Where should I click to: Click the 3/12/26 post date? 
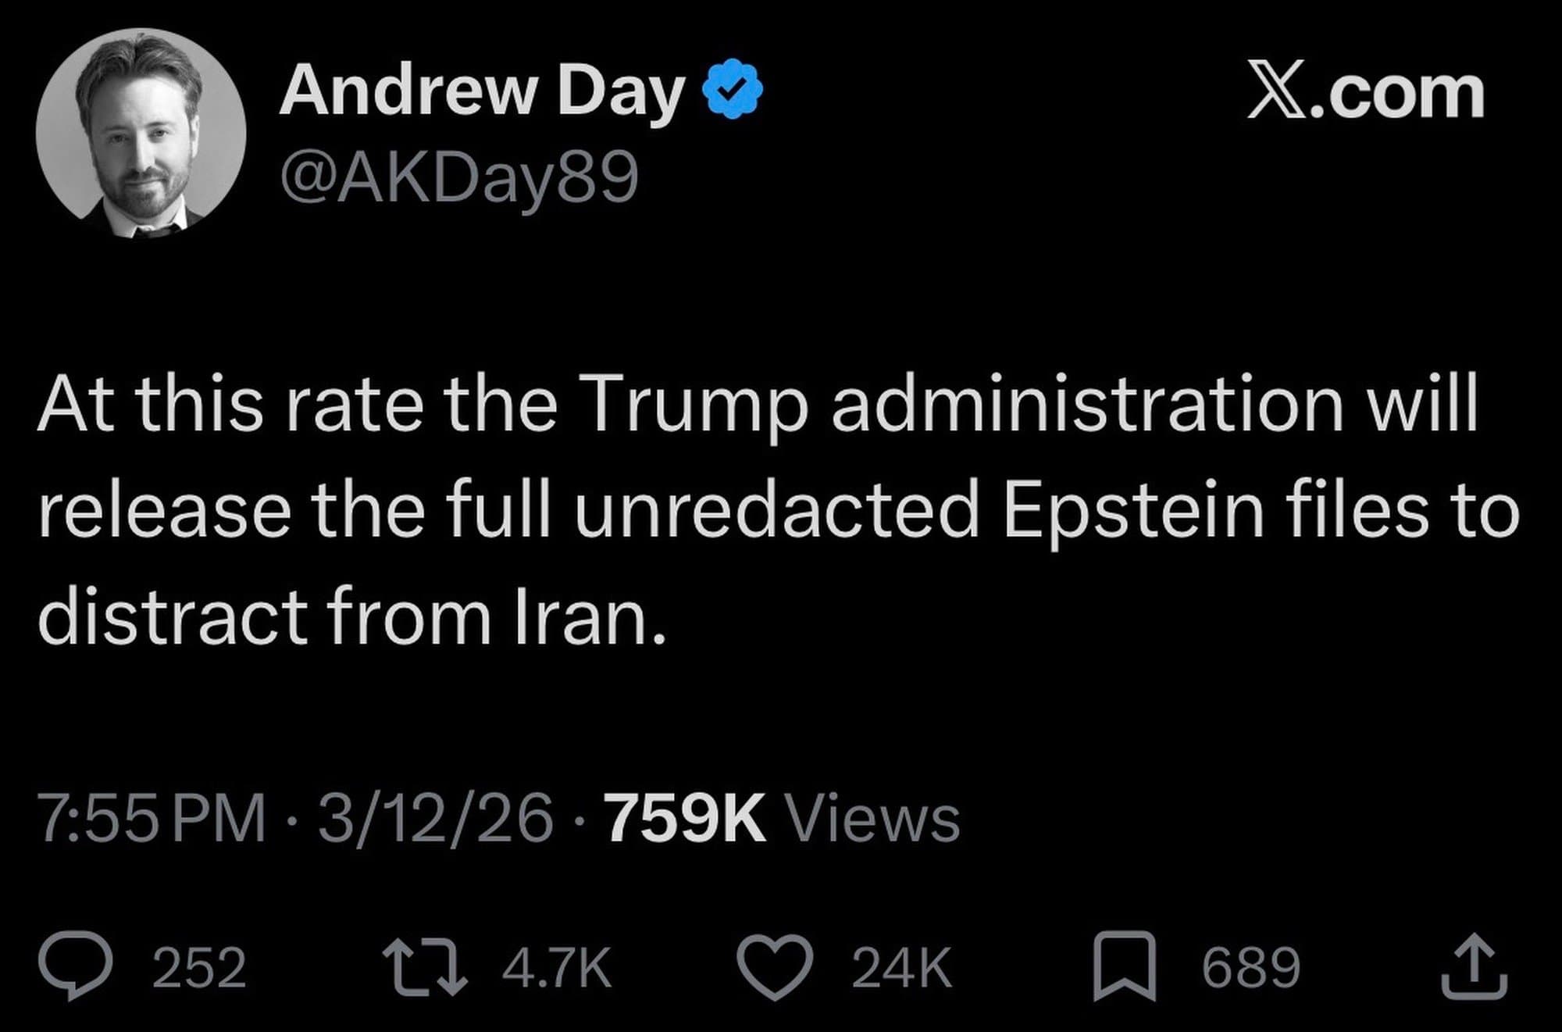[435, 820]
